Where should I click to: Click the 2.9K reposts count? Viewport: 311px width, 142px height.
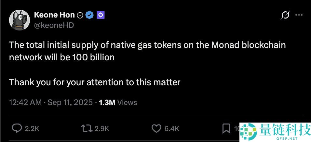pyautogui.click(x=101, y=129)
